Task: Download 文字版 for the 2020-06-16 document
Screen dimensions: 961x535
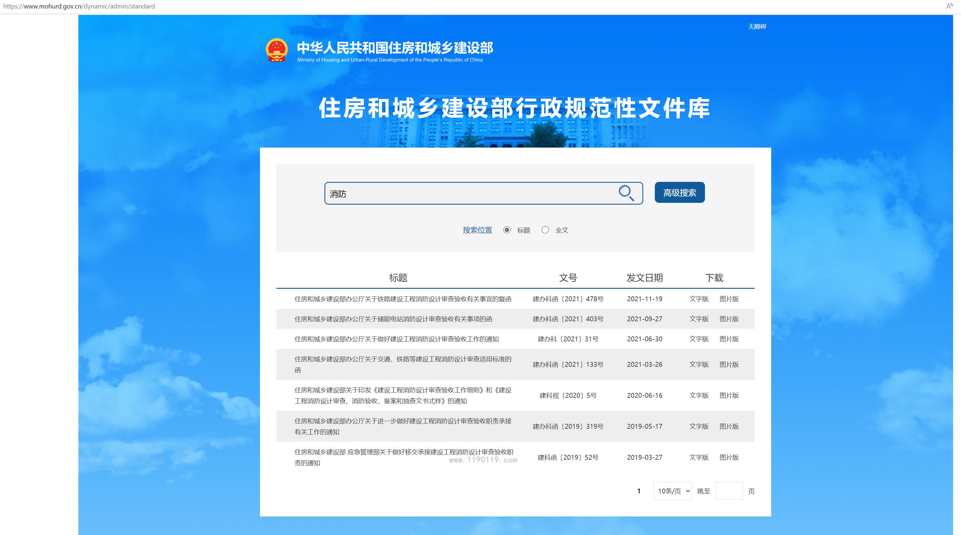Action: (699, 396)
